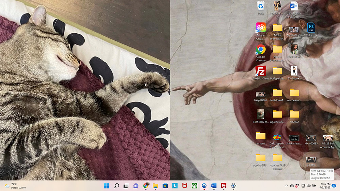Open the OneDrive cloud tray icon
Viewport: 340px width, 191px height.
(292, 186)
